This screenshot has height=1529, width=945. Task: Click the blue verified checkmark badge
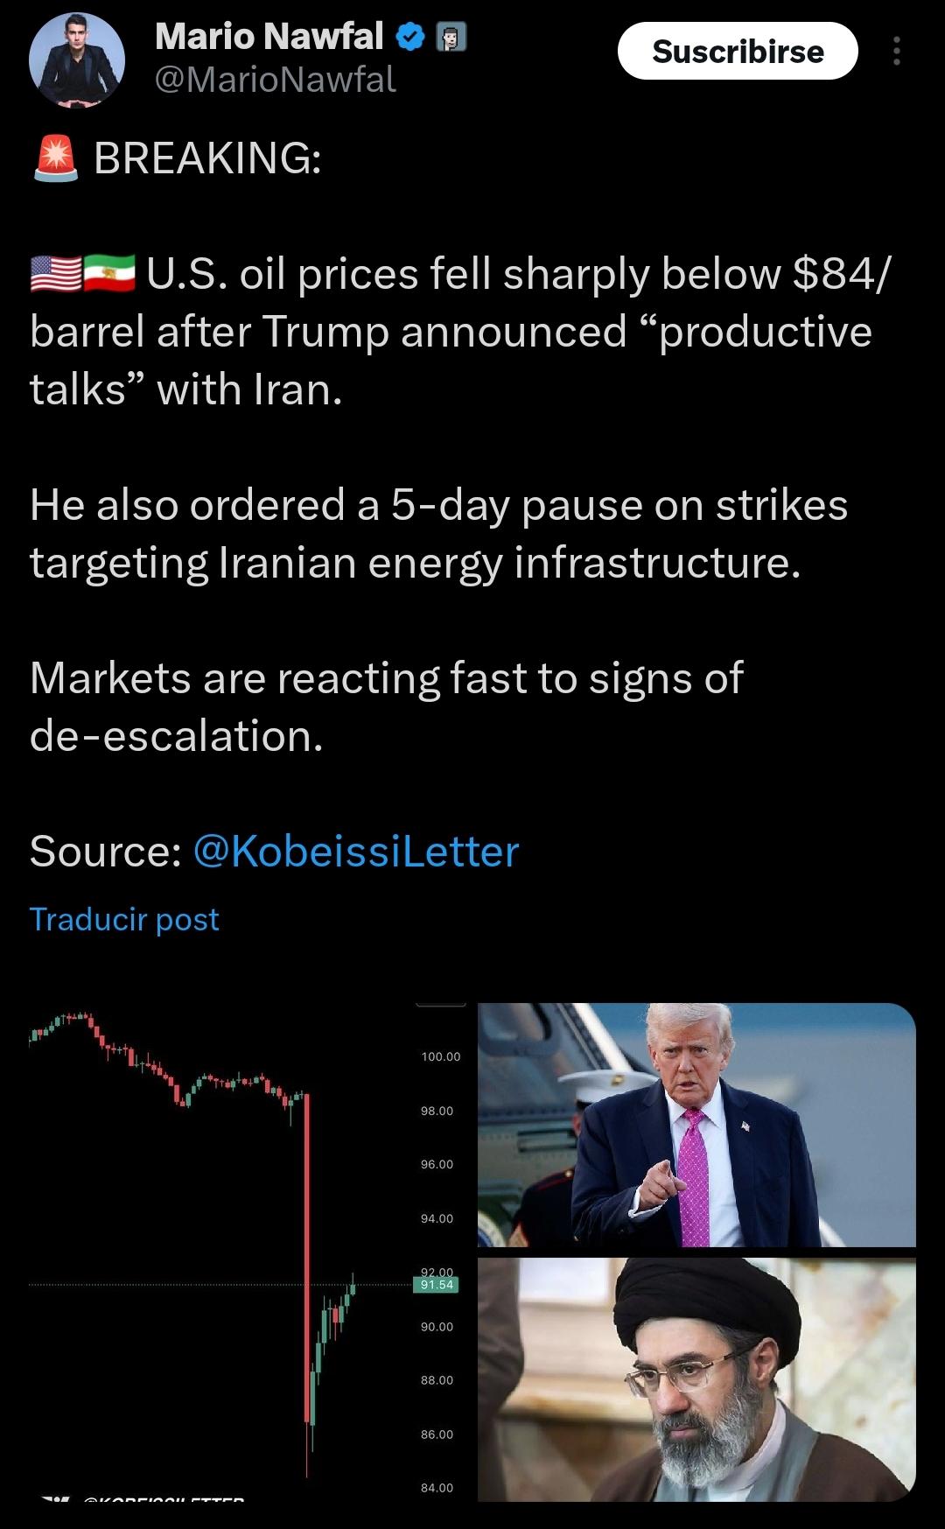pos(411,37)
